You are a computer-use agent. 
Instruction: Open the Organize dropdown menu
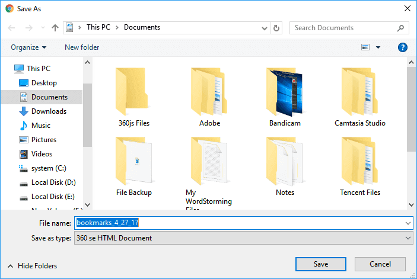(28, 47)
